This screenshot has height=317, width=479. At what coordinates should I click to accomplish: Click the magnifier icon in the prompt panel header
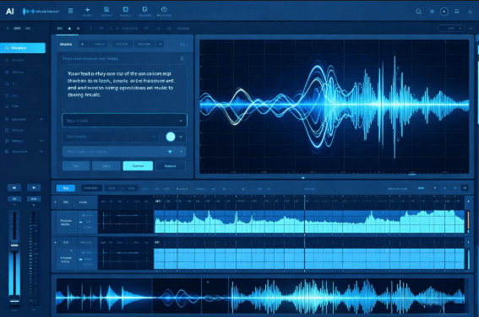(x=182, y=45)
